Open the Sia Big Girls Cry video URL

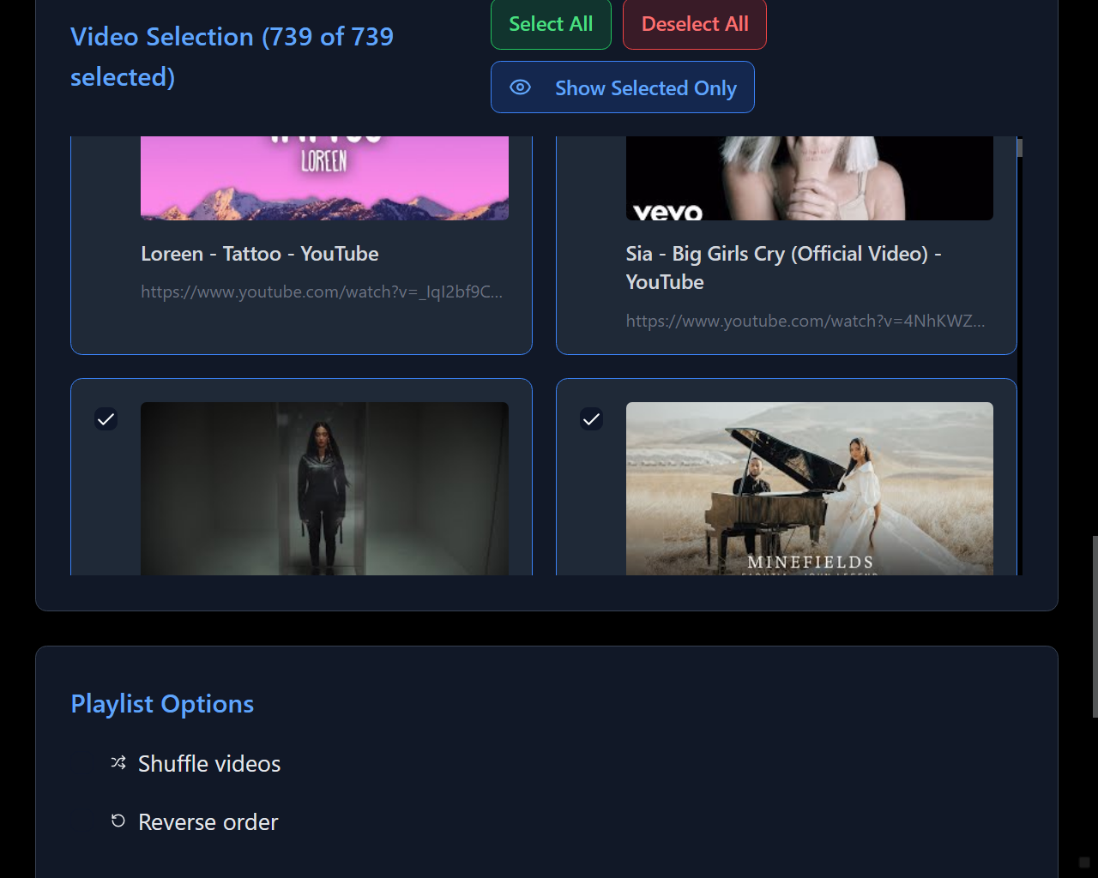coord(805,321)
